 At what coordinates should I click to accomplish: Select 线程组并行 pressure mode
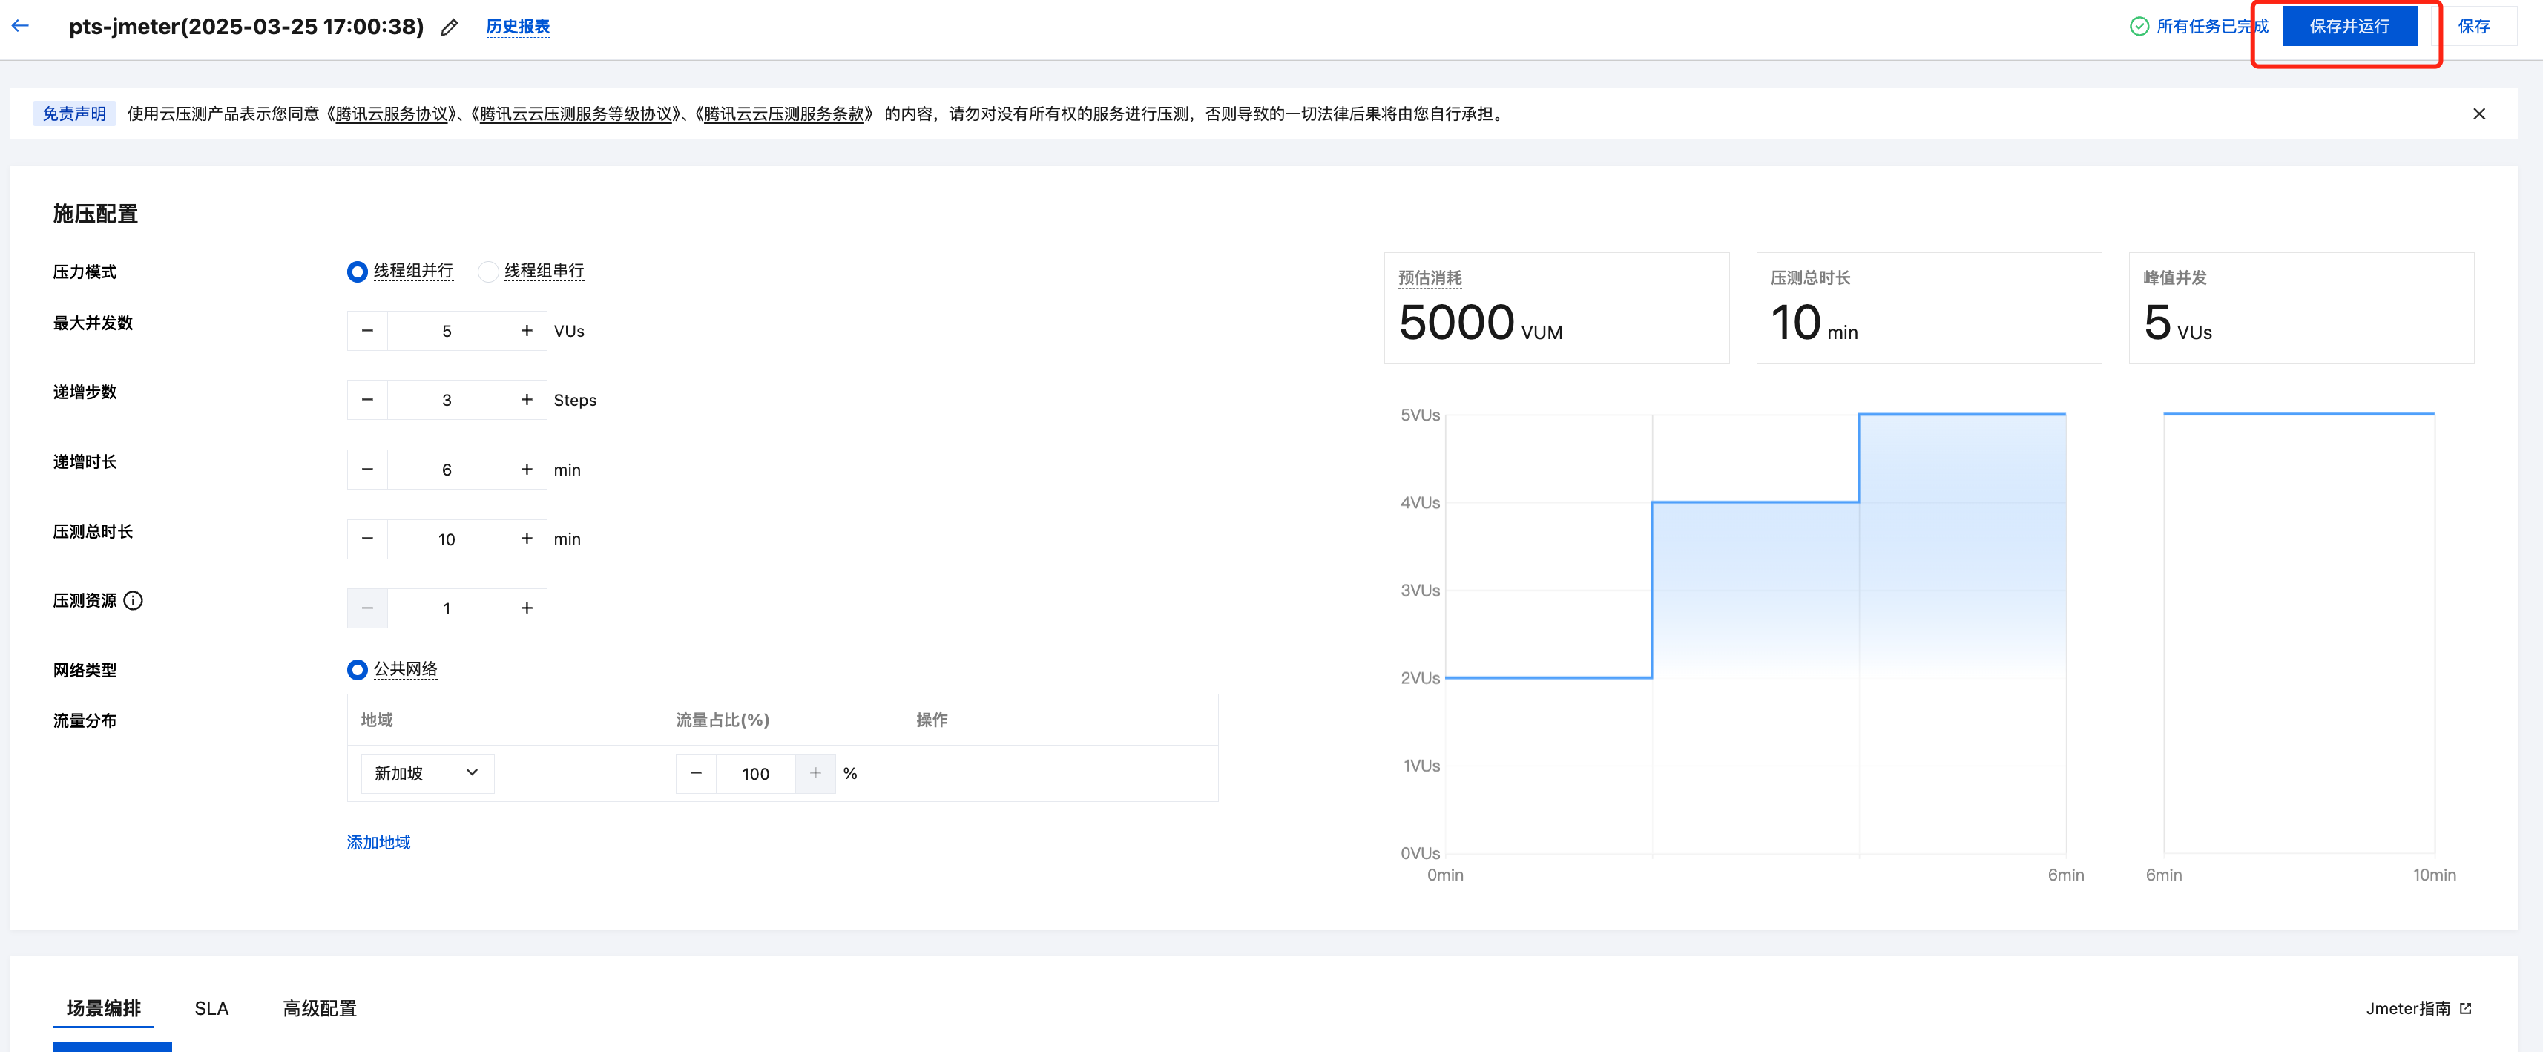click(x=358, y=272)
